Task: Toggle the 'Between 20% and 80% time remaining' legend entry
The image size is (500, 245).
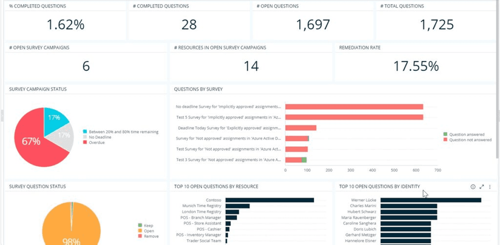Action: click(x=121, y=132)
